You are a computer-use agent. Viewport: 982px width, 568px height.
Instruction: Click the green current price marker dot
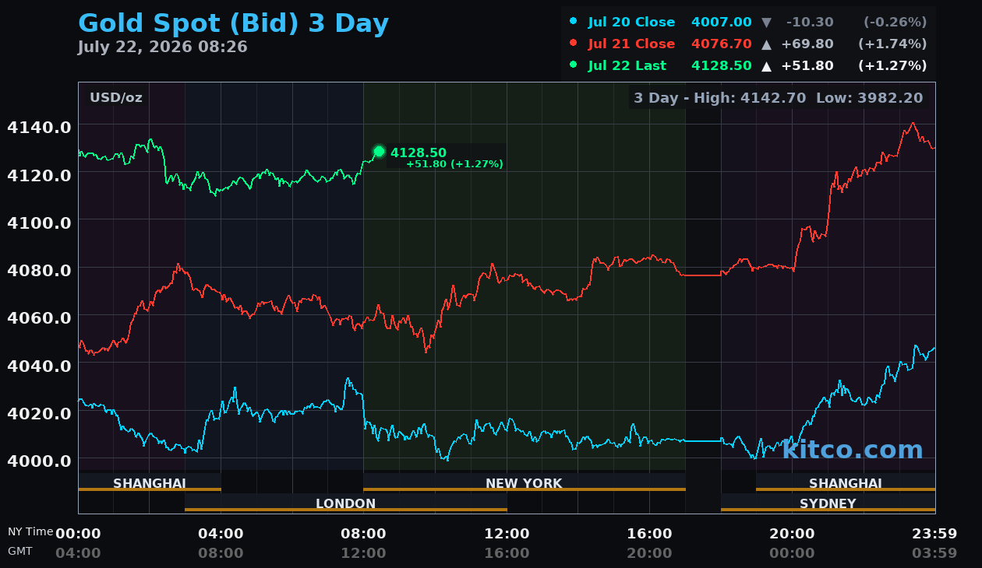pos(379,152)
